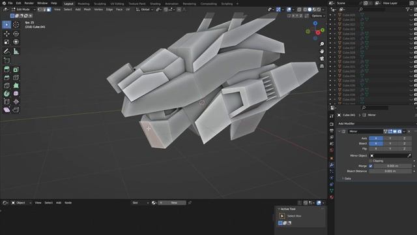Image resolution: width=417 pixels, height=235 pixels.
Task: Select the Bevel tool
Action: [x=7, y=78]
